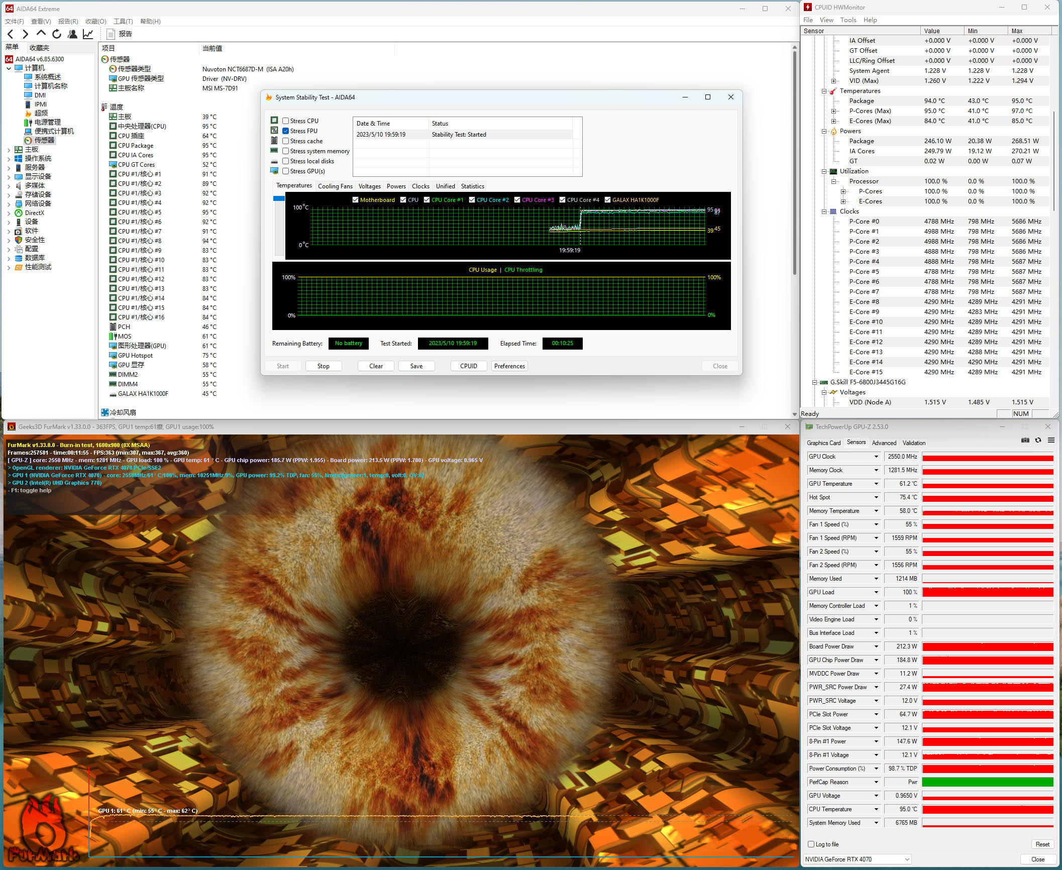1062x870 pixels.
Task: Select the 系统概述 tree item
Action: click(x=47, y=77)
